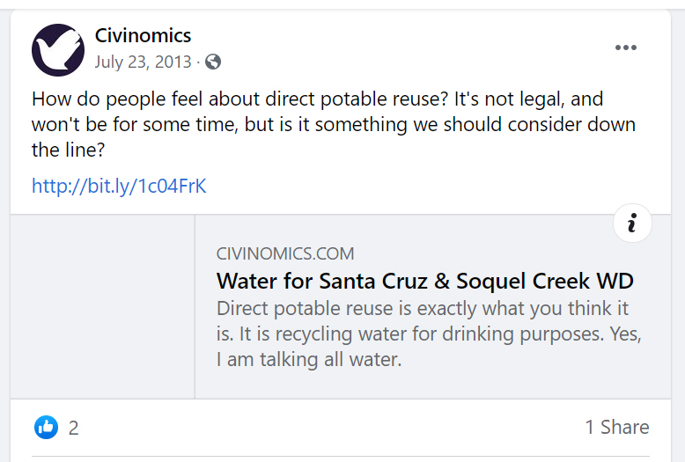Open the Water for Santa Cruz headline
685x462 pixels.
[x=425, y=282]
